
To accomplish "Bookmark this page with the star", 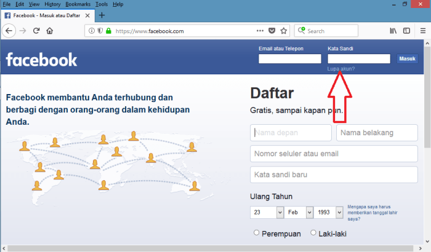I will tap(284, 31).
